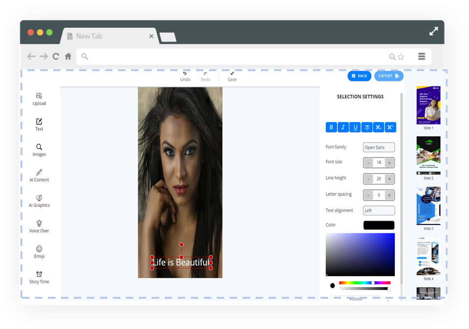Decrease the Font size value
Viewport: 469px width, 329px height.
click(368, 163)
